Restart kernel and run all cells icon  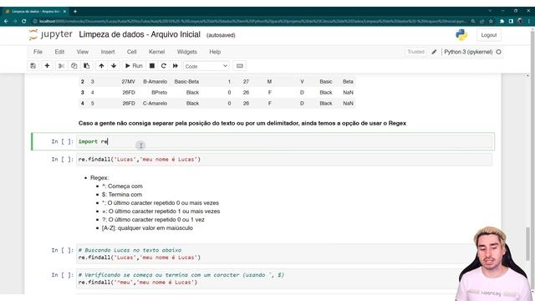point(176,66)
